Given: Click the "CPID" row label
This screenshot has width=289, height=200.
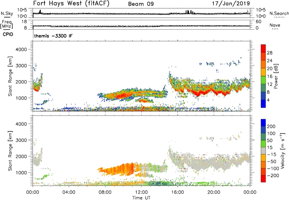Looking at the screenshot, I should click(x=8, y=34).
